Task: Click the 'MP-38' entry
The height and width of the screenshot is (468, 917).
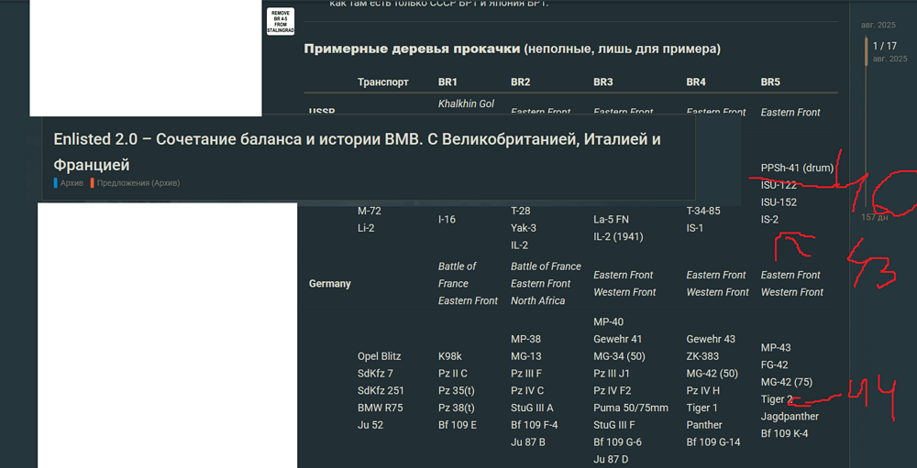Action: [525, 340]
